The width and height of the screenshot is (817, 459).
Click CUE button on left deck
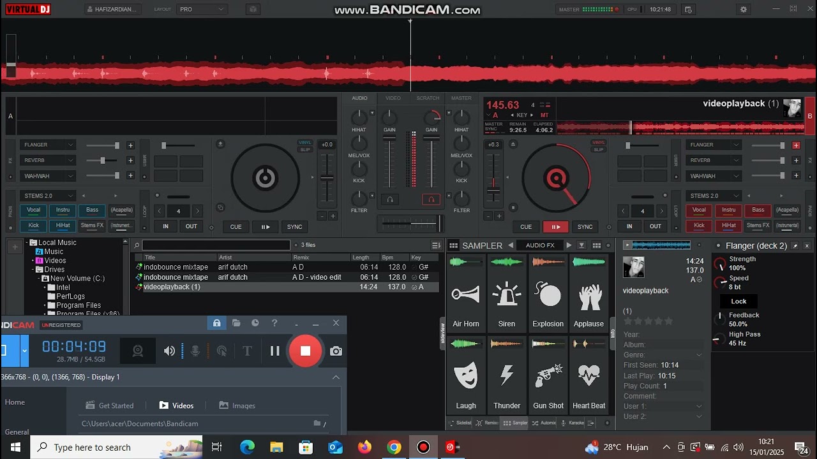pos(236,226)
